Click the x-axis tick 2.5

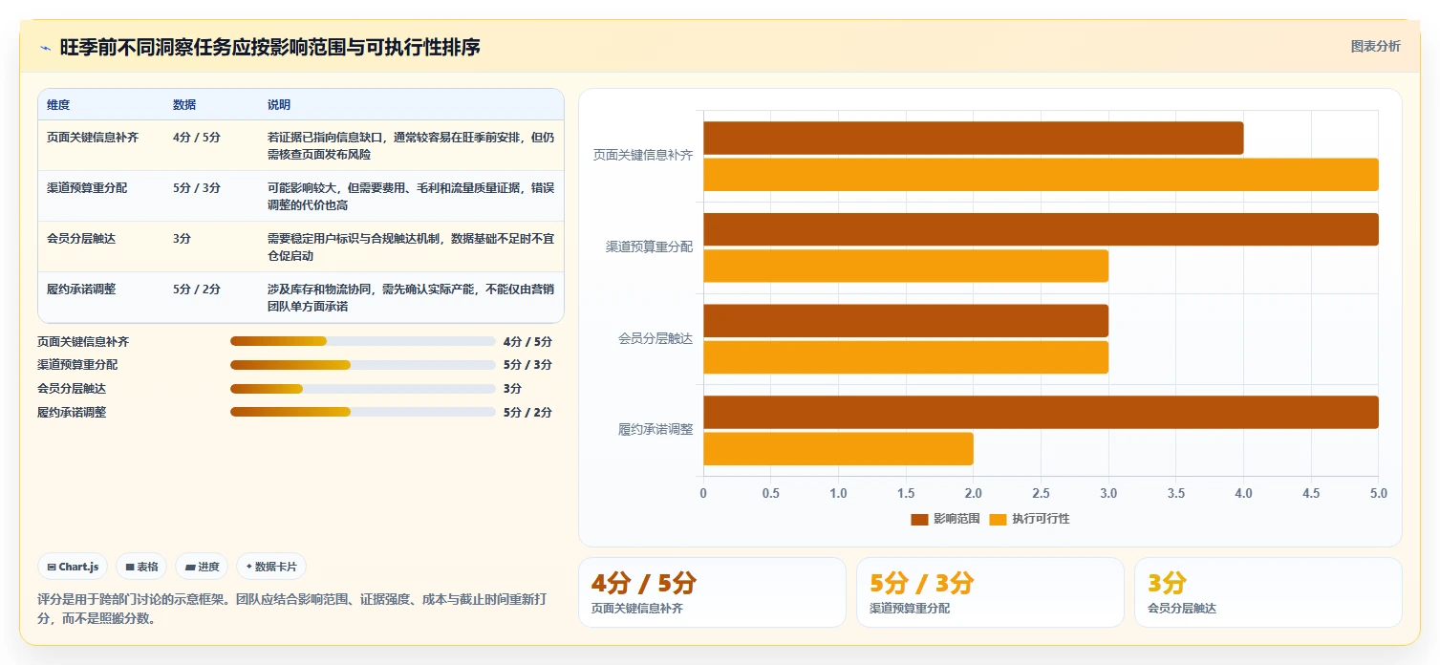point(1042,493)
